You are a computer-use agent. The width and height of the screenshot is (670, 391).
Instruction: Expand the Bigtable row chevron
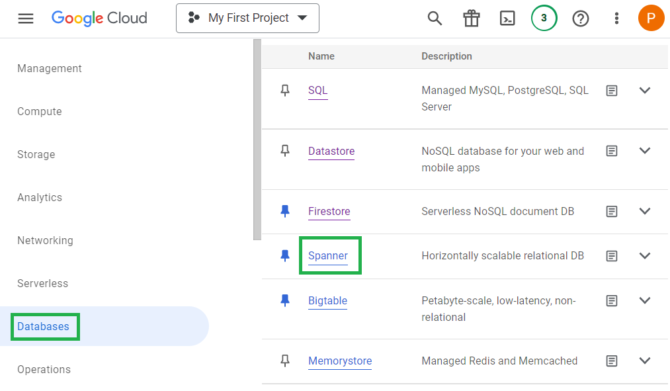coord(645,300)
